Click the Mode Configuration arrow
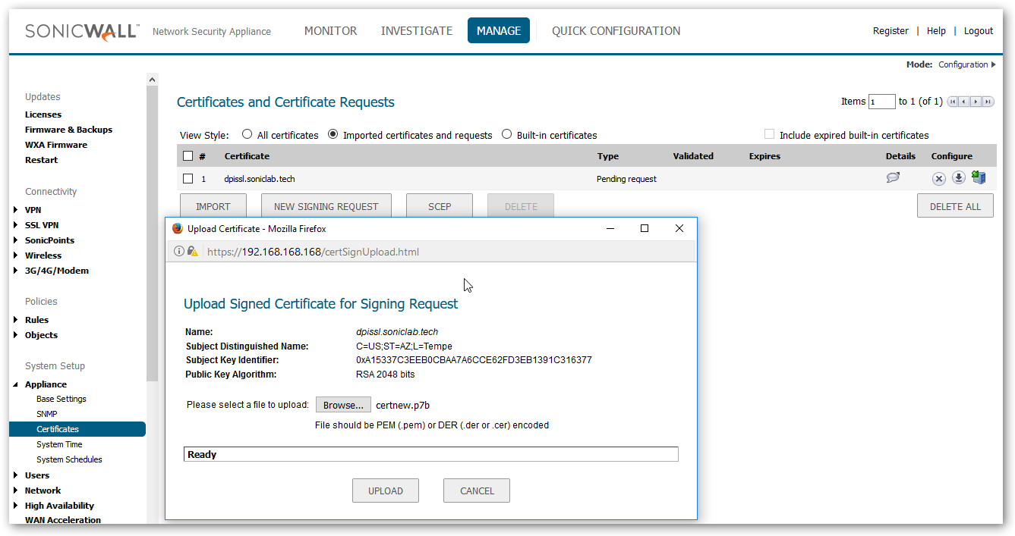This screenshot has height=536, width=1015. 993,64
